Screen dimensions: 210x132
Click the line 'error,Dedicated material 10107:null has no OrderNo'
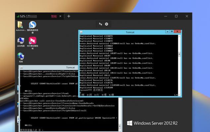point(116,53)
